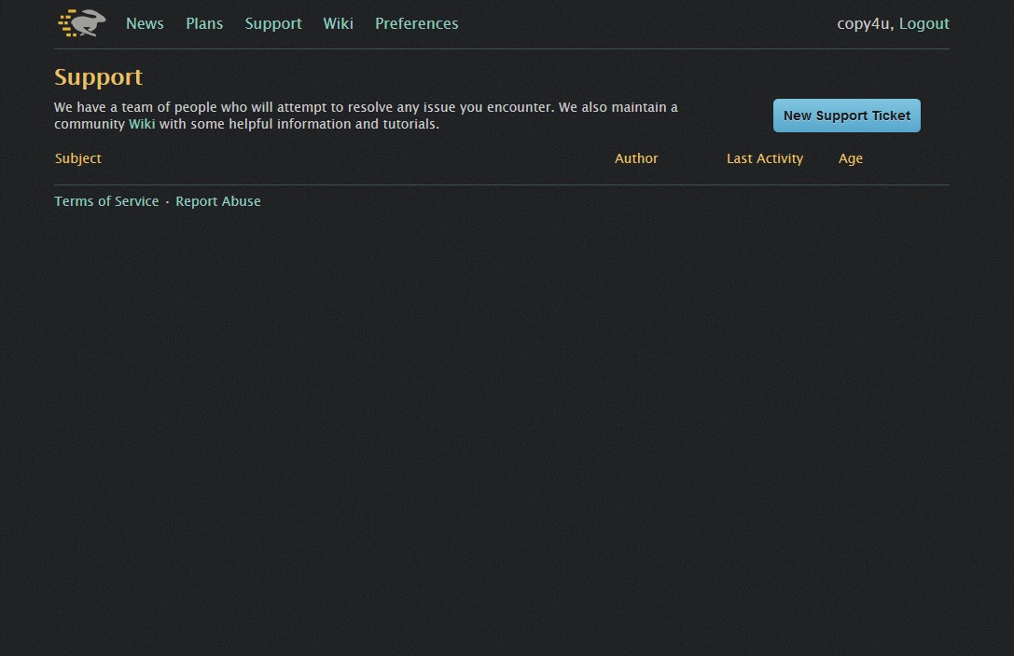Follow the community Wiki link in the description
Image resolution: width=1014 pixels, height=656 pixels.
tap(142, 124)
